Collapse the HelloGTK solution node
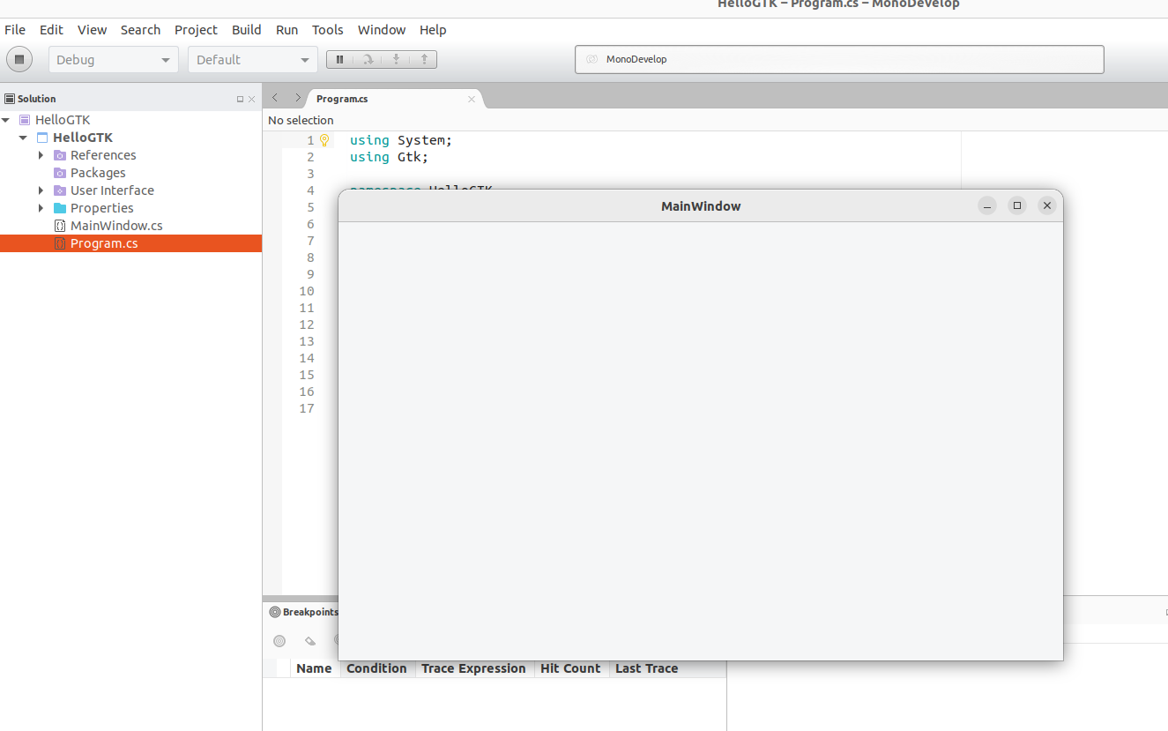Image resolution: width=1168 pixels, height=731 pixels. click(x=6, y=120)
